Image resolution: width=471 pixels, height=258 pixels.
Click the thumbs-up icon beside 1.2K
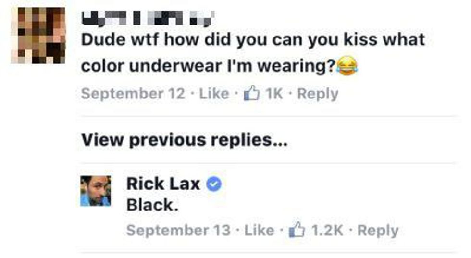tap(297, 230)
